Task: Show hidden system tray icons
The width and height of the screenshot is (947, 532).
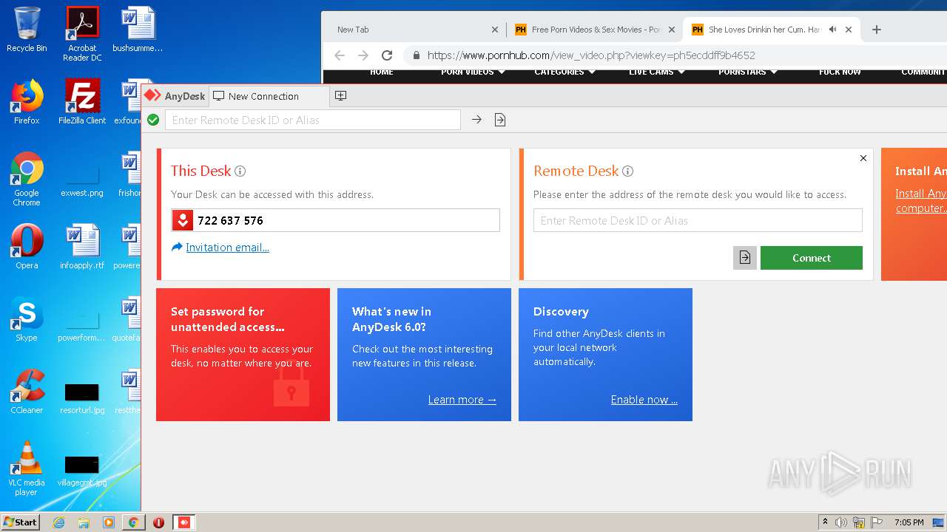Action: coord(825,522)
